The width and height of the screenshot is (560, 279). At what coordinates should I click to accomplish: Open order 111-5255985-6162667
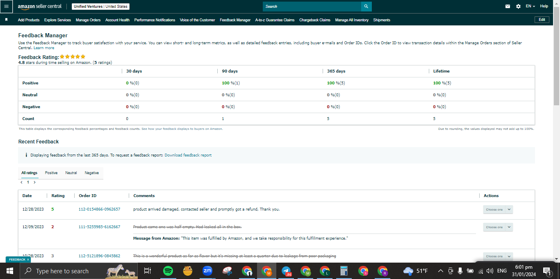(99, 227)
